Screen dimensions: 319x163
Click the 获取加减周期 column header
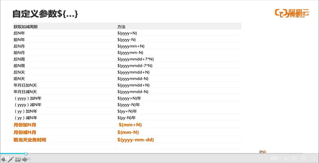[25, 27]
